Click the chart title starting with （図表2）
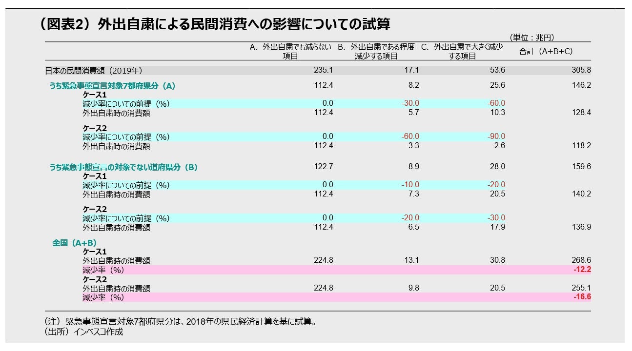The image size is (632, 351). (x=214, y=24)
